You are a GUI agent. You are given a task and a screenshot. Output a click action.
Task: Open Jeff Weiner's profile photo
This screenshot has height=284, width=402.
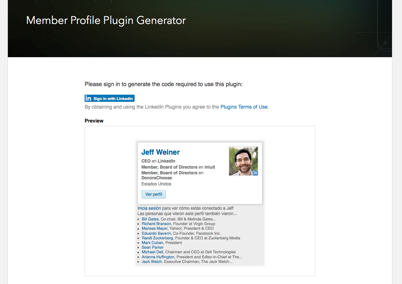point(243,161)
